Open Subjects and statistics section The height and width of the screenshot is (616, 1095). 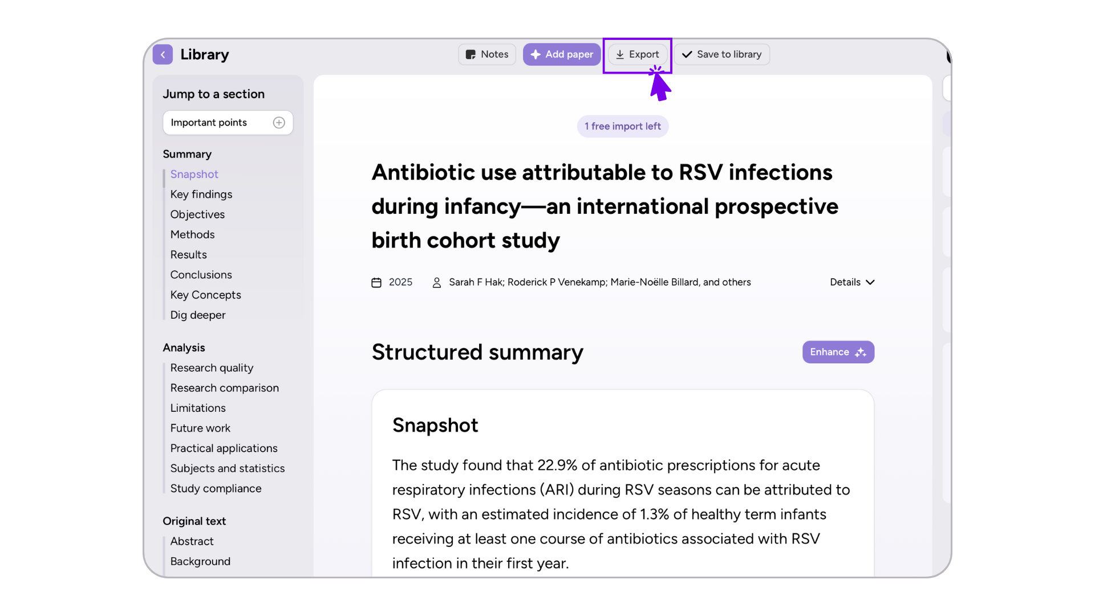click(x=228, y=469)
